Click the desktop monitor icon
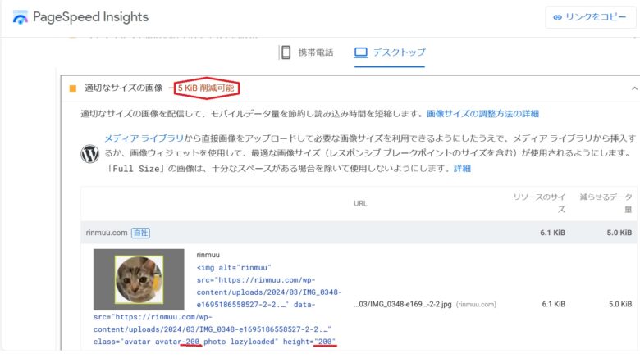 coord(360,52)
